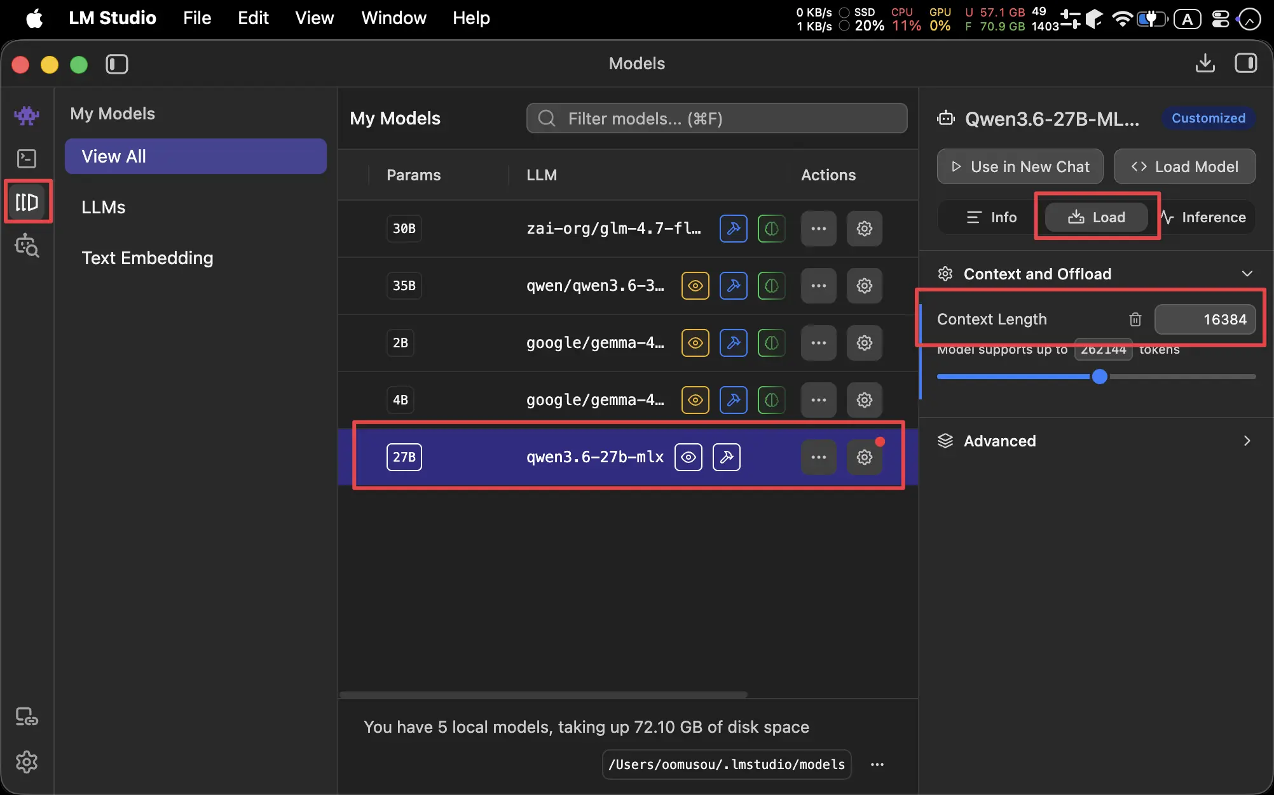This screenshot has height=795, width=1274.
Task: Click the Customized badge
Action: (1209, 118)
